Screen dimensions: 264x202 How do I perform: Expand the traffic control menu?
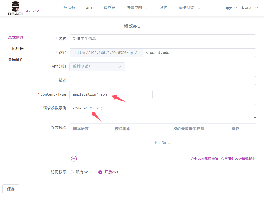pyautogui.click(x=137, y=8)
